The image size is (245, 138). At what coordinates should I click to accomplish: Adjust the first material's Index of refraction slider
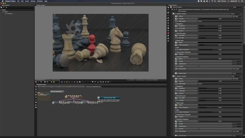[x=220, y=49]
